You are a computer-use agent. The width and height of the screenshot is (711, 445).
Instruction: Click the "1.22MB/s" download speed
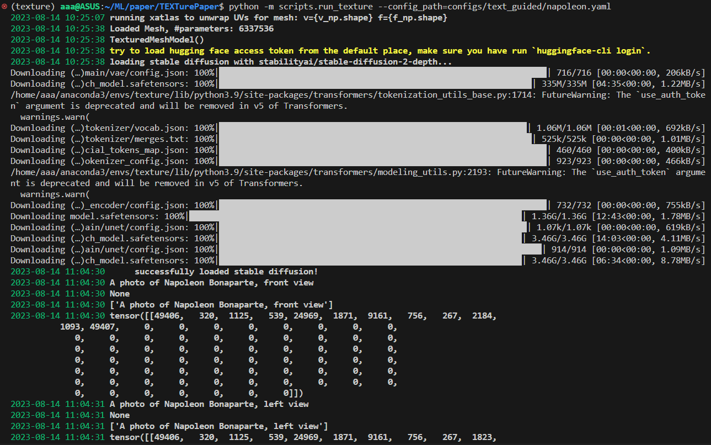[681, 84]
